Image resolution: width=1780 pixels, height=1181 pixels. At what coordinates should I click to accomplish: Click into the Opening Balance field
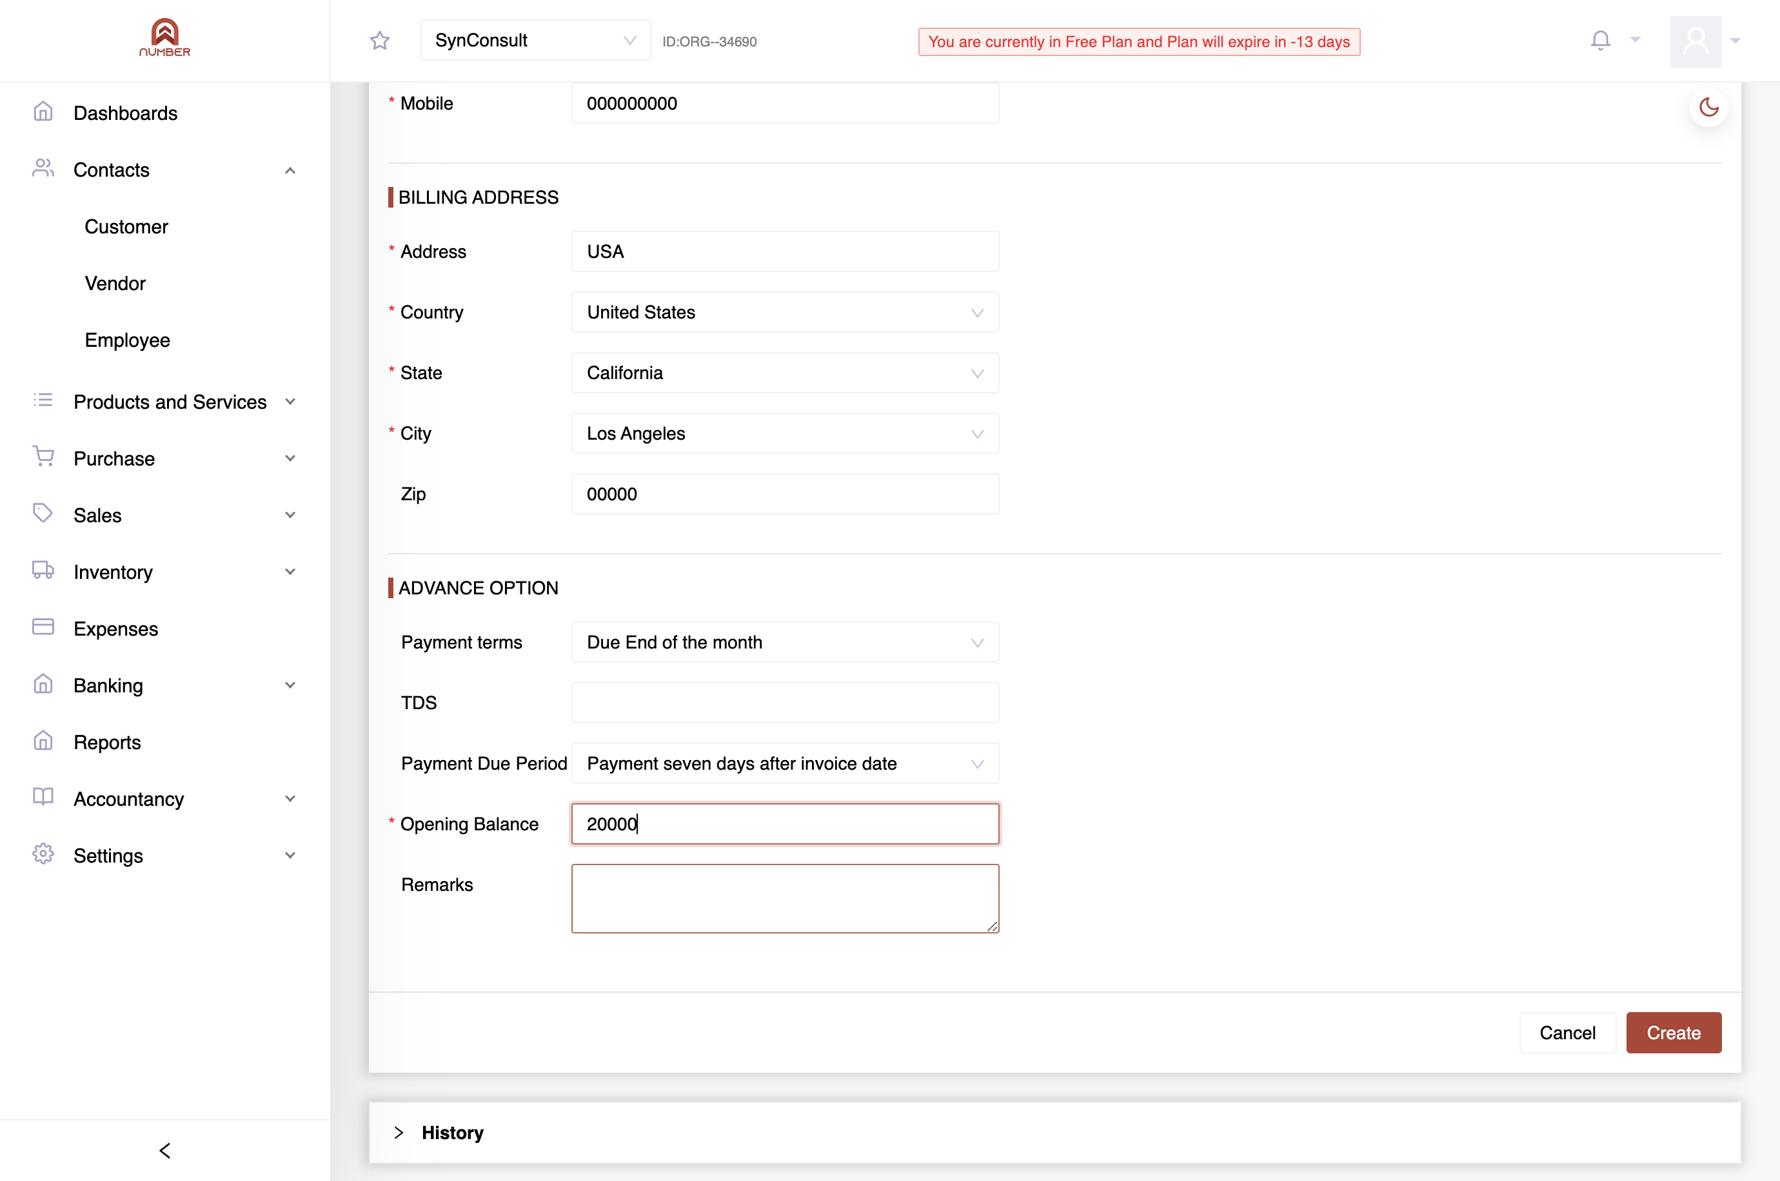click(785, 823)
